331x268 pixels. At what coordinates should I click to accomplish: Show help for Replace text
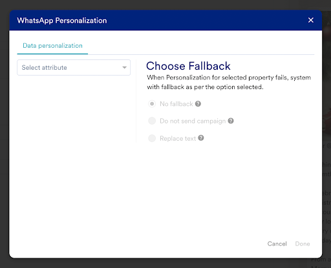pyautogui.click(x=201, y=138)
